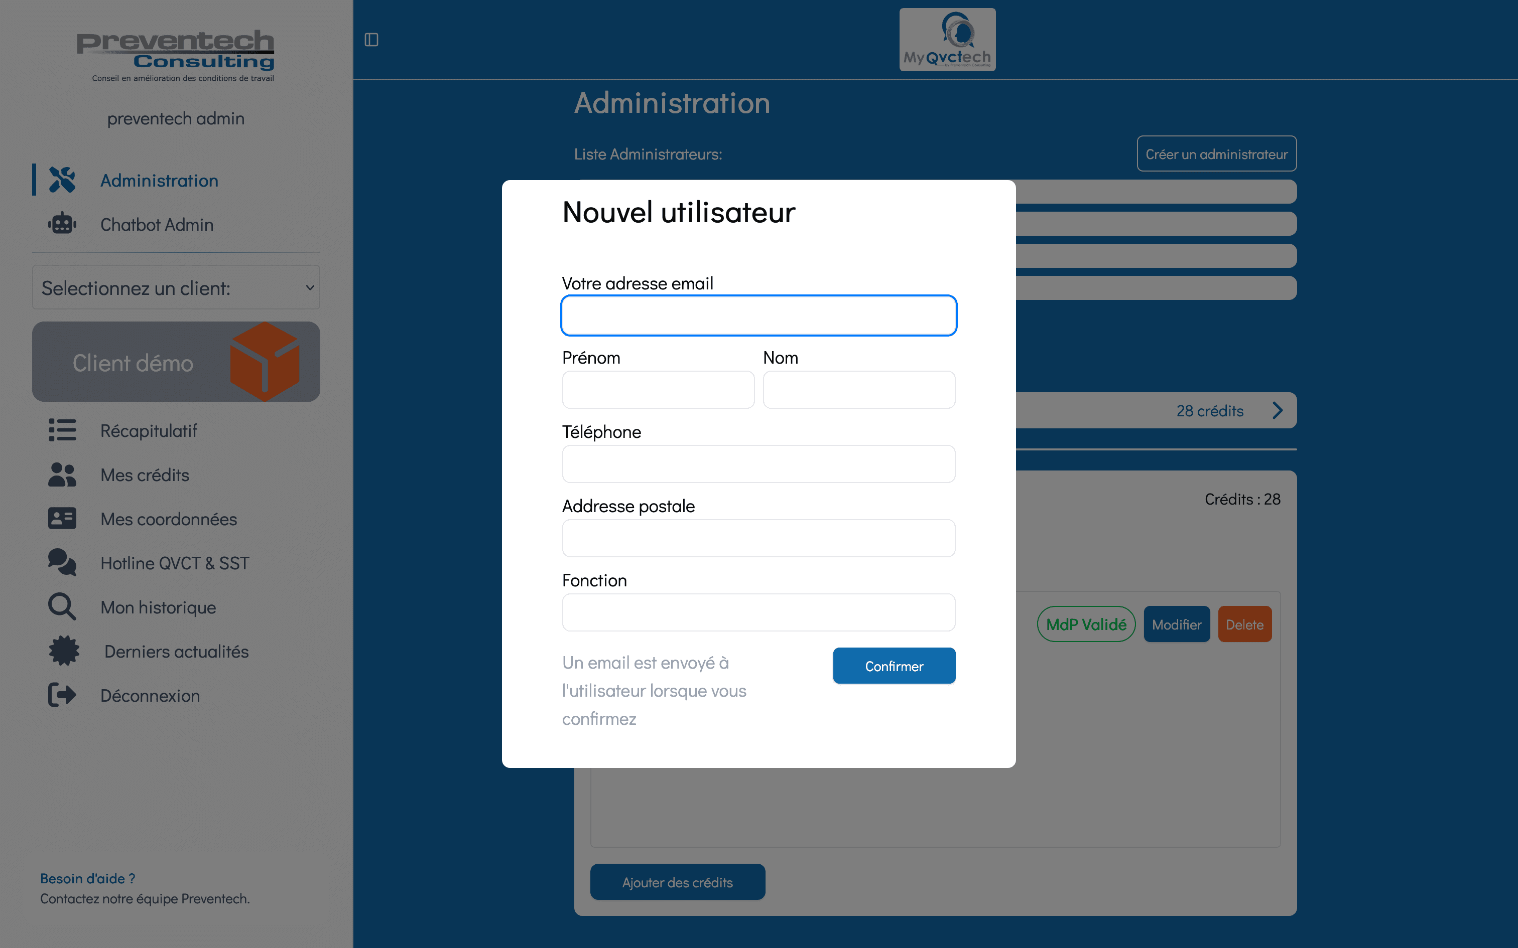
Task: Open the Derniers actualités menu item
Action: click(x=176, y=652)
